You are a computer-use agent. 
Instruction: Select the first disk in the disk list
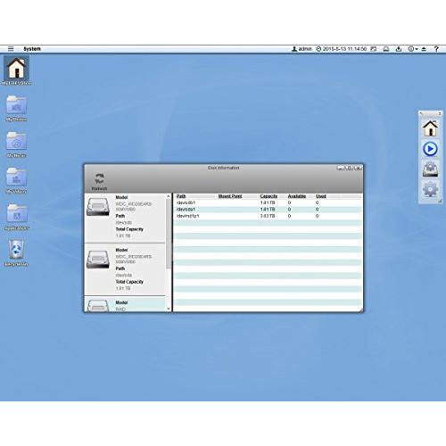coord(125,218)
